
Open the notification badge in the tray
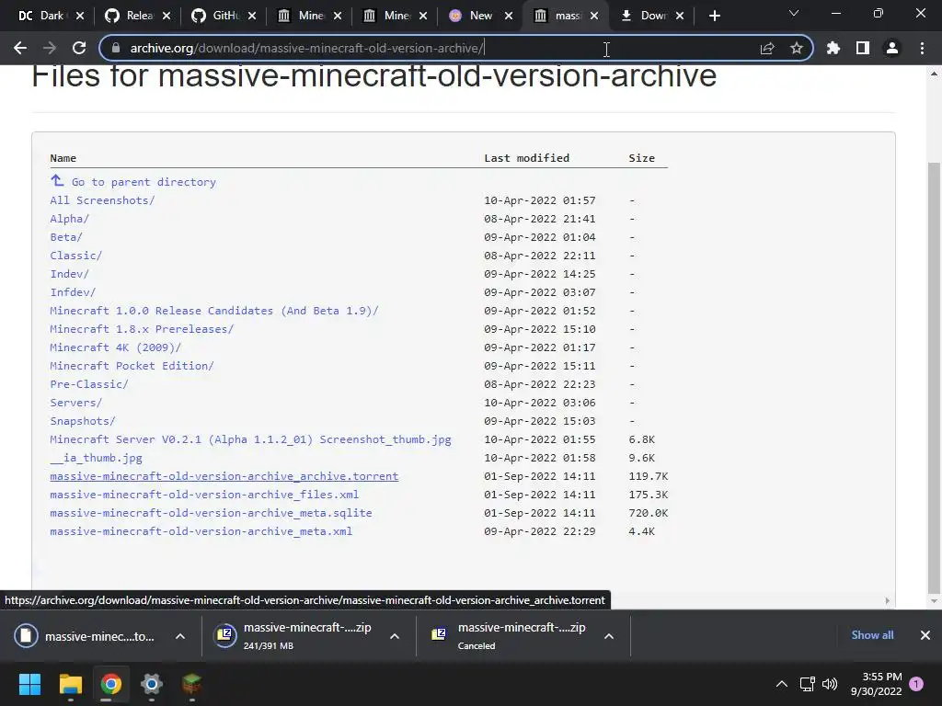click(916, 684)
